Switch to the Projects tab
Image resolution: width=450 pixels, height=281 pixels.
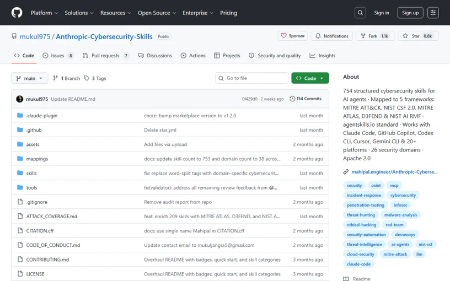tap(227, 56)
